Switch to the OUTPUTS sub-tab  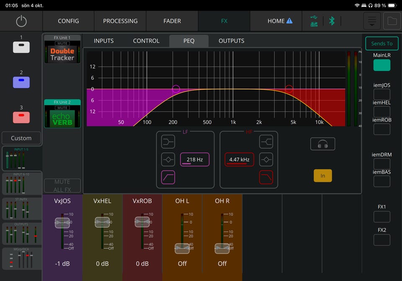click(x=231, y=41)
